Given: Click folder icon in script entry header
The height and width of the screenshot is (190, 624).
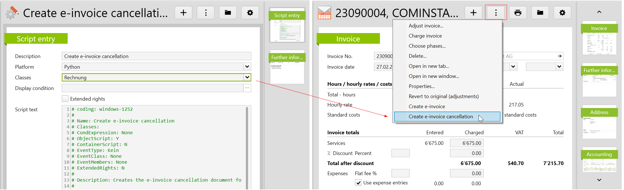Looking at the screenshot, I should (x=228, y=13).
